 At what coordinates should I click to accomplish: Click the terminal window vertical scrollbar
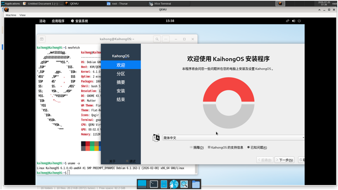pyautogui.click(x=196, y=169)
